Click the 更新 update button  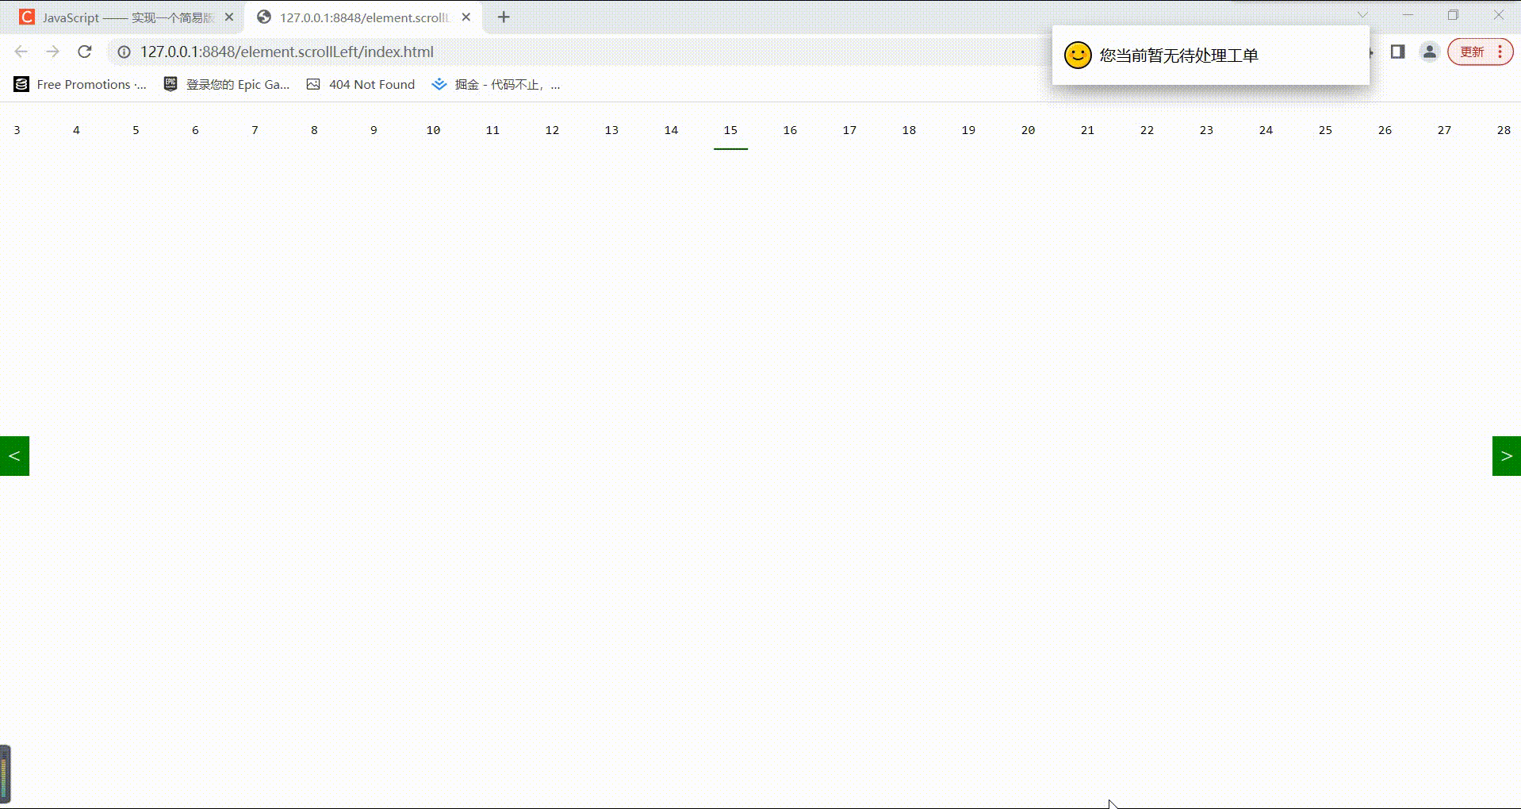point(1471,51)
